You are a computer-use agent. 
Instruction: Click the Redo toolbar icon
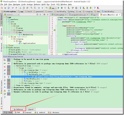click(16, 8)
